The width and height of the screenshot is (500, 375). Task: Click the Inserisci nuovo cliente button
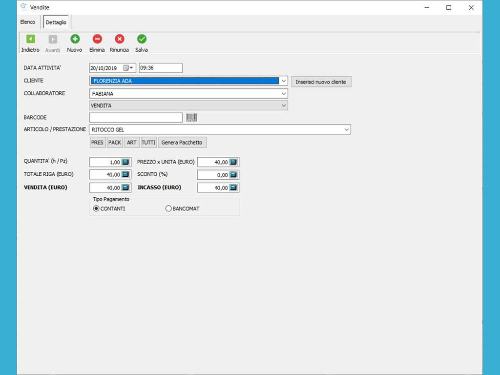coord(321,82)
